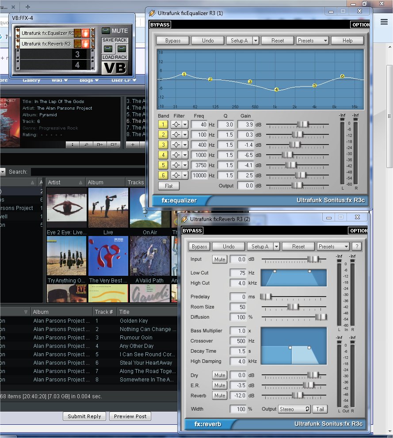Click the export arrow icon under track info
Image resolution: width=393 pixels, height=438 pixels.
click(100, 145)
